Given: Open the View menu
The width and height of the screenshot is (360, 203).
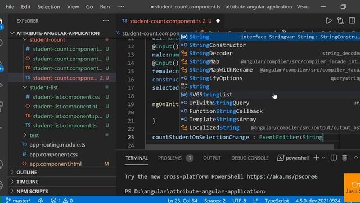Looking at the screenshot, I should 73,7.
